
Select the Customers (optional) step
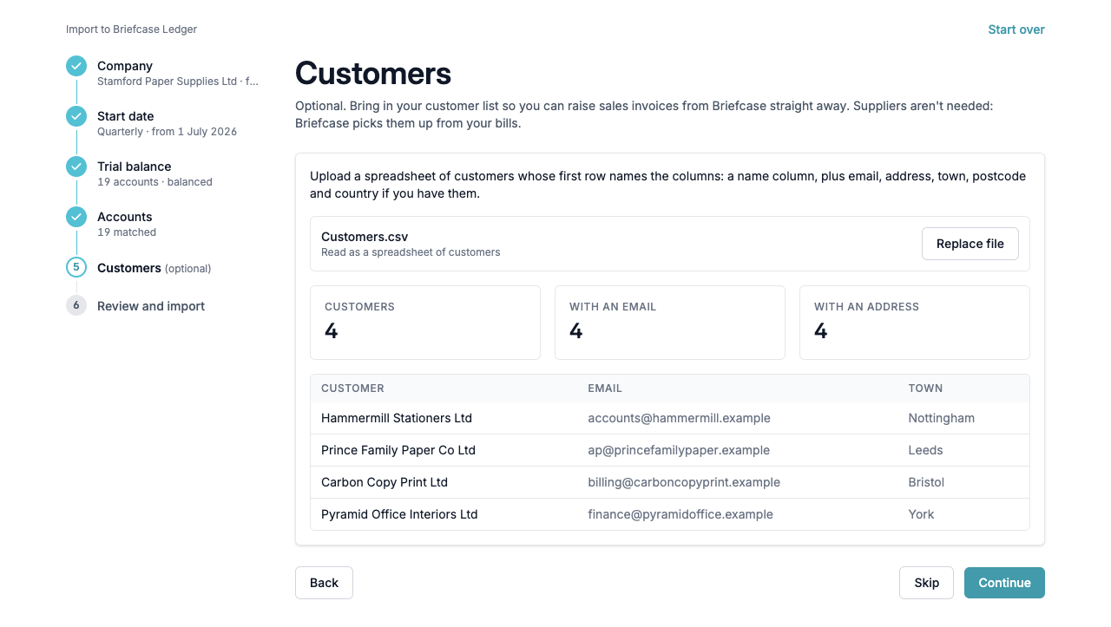[x=154, y=268]
